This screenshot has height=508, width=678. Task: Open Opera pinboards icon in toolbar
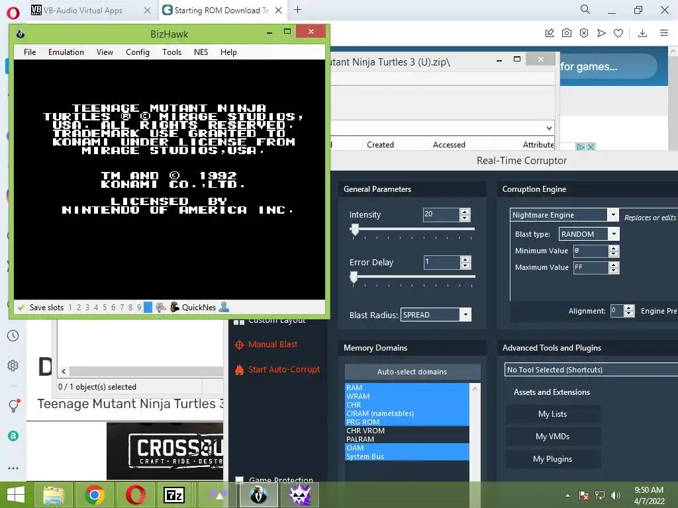[549, 33]
